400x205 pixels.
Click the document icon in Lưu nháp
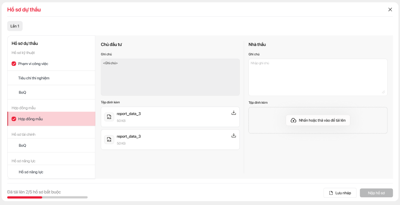[331, 193]
